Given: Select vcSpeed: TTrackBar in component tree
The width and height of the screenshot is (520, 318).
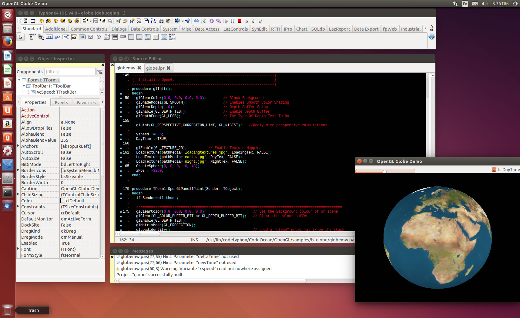Looking at the screenshot, I should coord(56,92).
